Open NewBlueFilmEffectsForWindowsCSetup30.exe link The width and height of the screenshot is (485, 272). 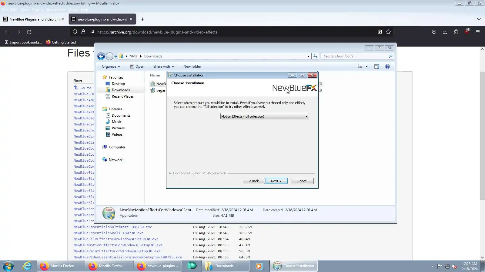tap(116, 239)
